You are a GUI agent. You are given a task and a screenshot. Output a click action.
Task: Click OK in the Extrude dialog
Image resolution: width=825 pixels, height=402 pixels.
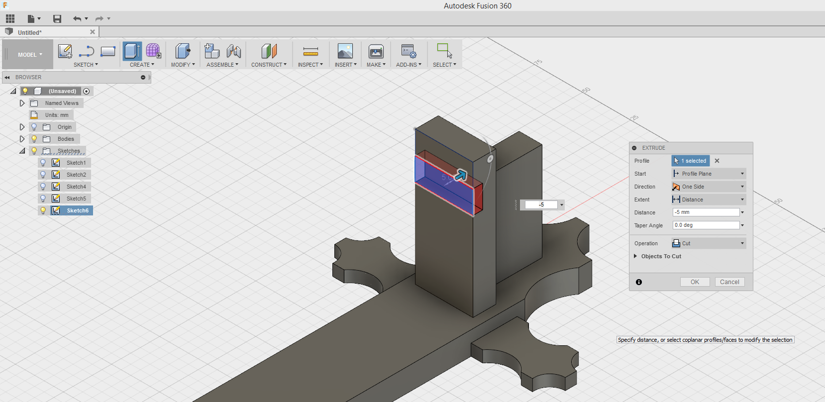point(695,282)
